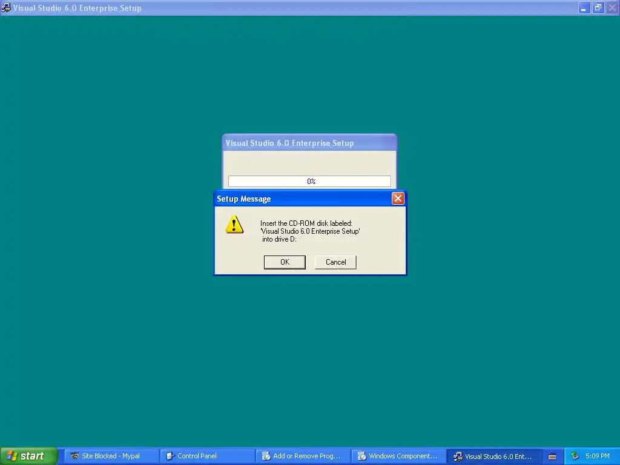Close the Setup Message dialog

click(398, 199)
